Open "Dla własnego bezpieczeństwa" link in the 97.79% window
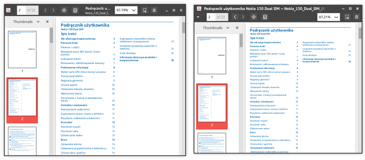Viewport: 365px width, 160px height. 78,39
